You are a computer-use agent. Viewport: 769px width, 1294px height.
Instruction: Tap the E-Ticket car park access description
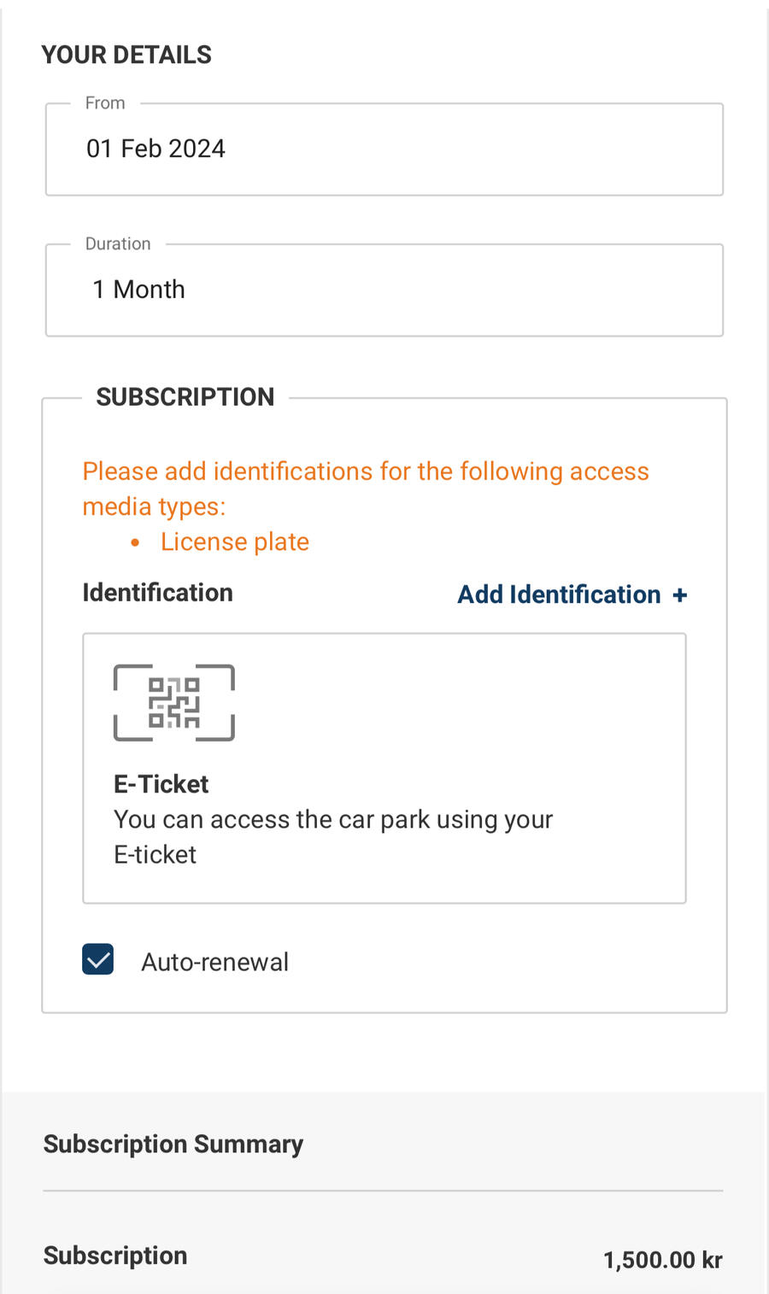click(333, 836)
